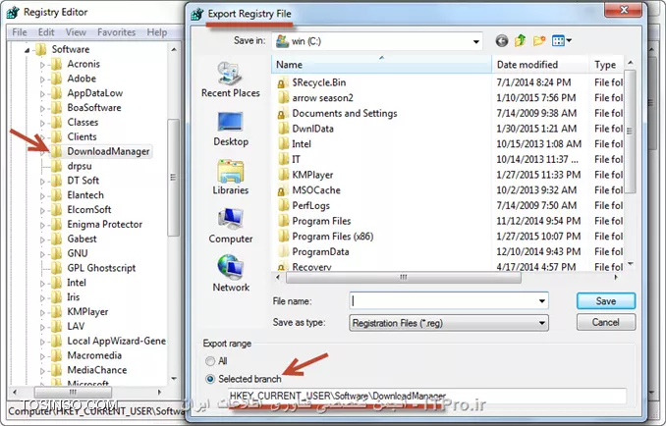Open Desktop in the places sidebar
The image size is (666, 426).
tap(231, 129)
